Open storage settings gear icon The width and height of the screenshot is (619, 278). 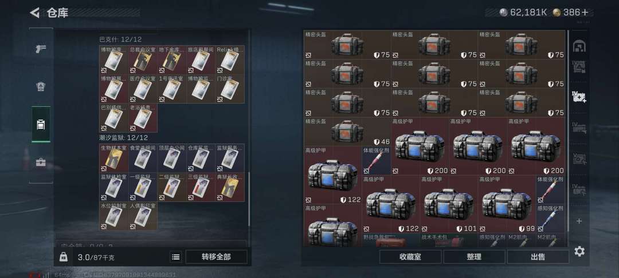tap(579, 251)
